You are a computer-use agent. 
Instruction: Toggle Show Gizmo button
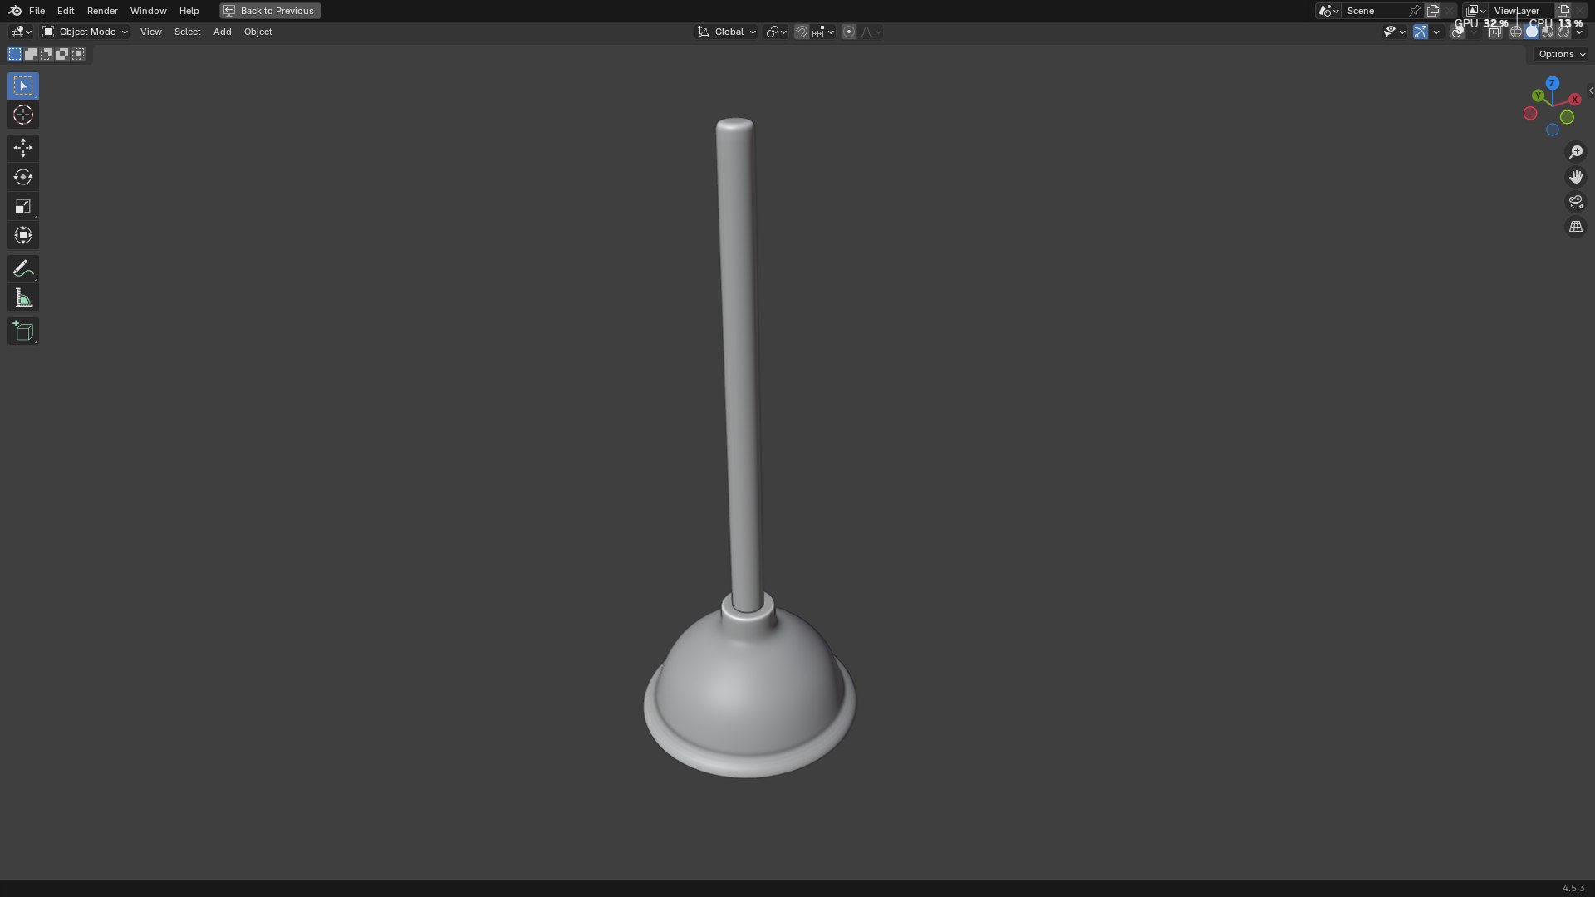tap(1421, 32)
